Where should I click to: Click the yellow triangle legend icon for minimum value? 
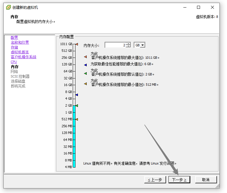pos(85,84)
